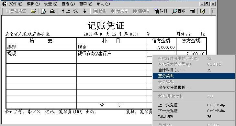Close the inner voucher window
This screenshot has height=126, width=236.
tap(213, 4)
